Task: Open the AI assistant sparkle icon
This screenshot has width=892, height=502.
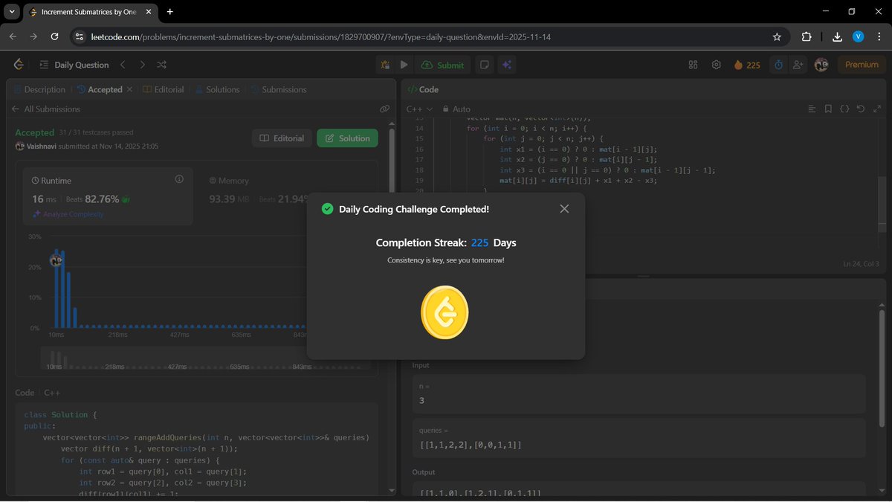Action: pos(506,65)
